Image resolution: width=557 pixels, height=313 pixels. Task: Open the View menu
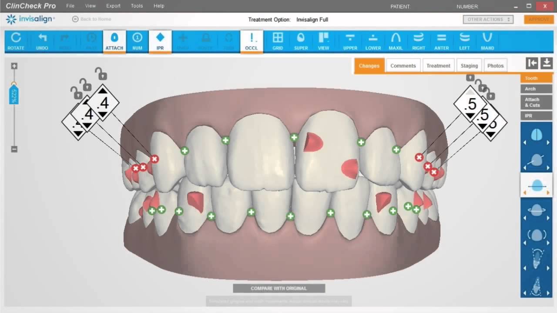pyautogui.click(x=91, y=6)
